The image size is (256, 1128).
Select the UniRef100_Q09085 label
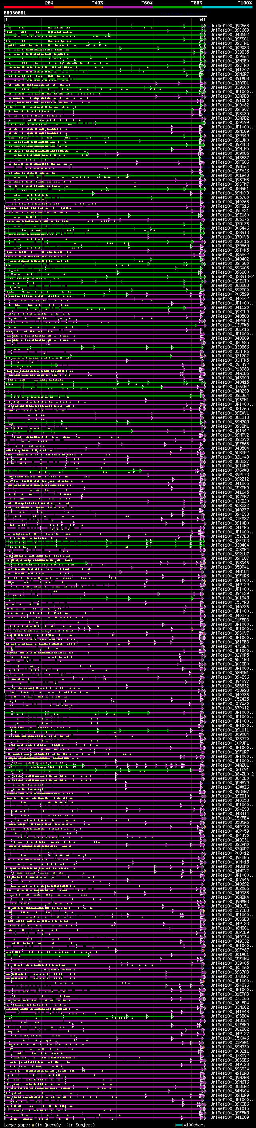pos(230,153)
